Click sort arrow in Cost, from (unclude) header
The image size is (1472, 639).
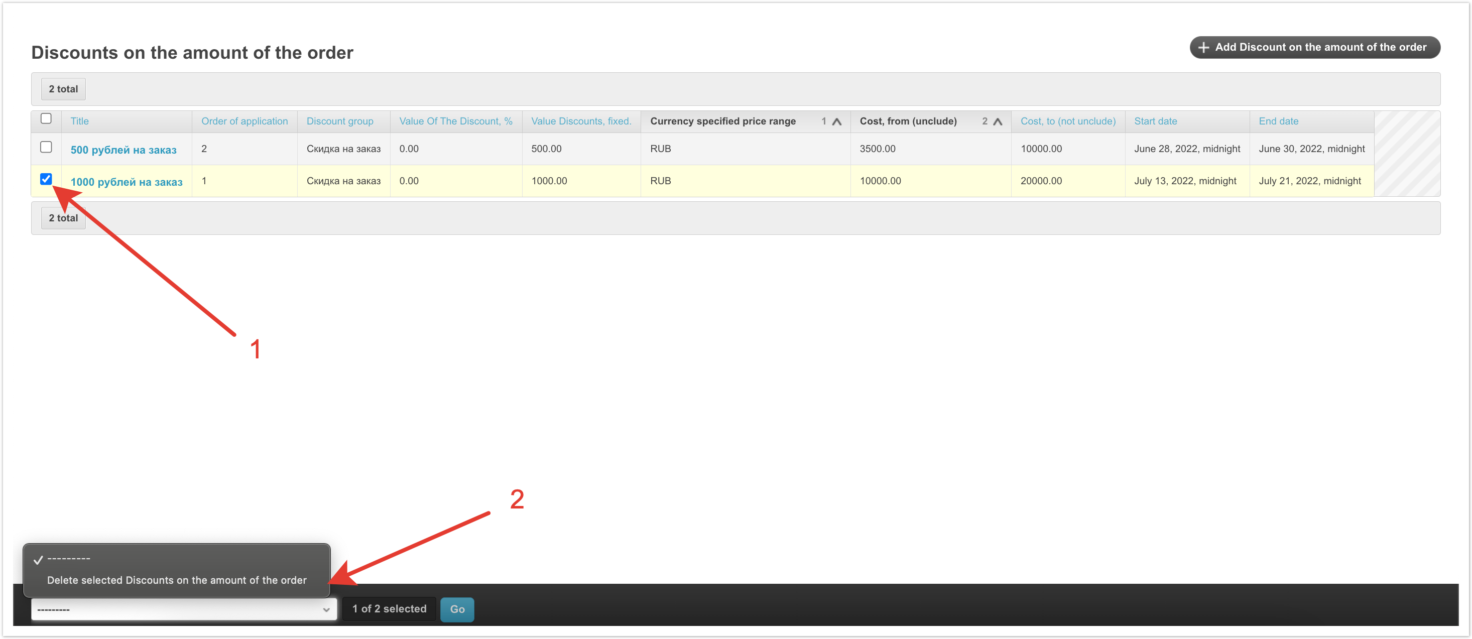click(x=997, y=121)
